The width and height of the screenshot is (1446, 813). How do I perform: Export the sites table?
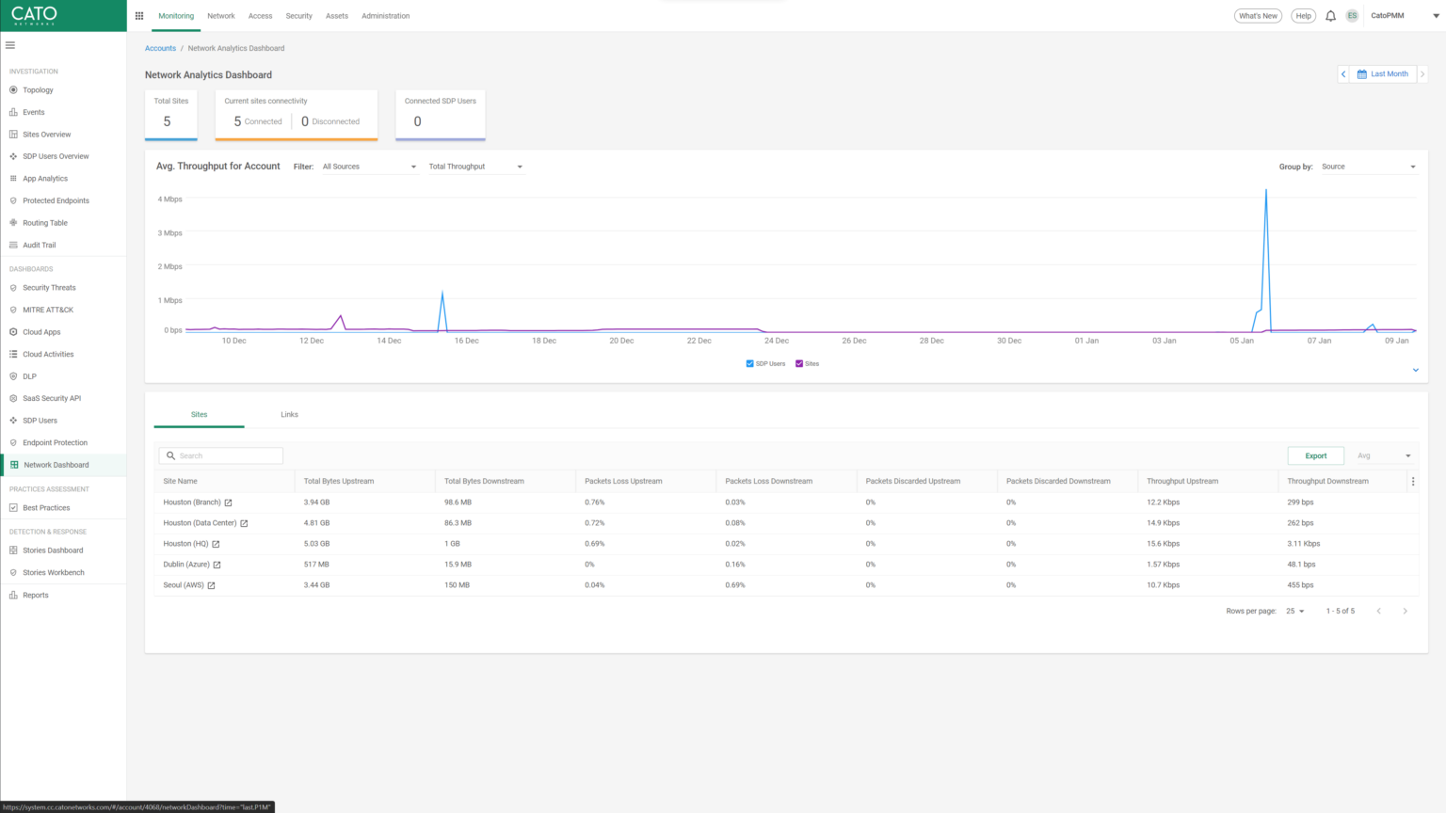tap(1315, 455)
